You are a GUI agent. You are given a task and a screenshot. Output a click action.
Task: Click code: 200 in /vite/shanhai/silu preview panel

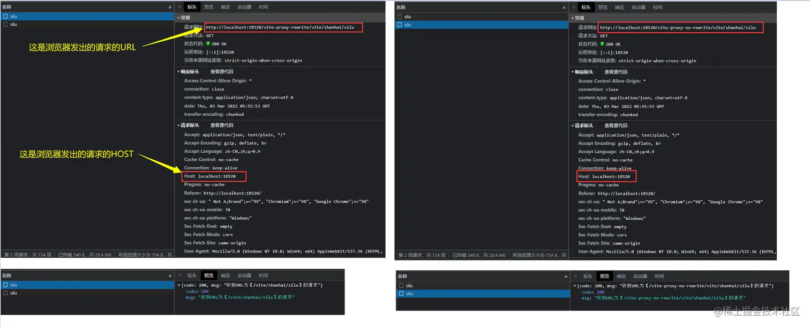click(x=197, y=291)
